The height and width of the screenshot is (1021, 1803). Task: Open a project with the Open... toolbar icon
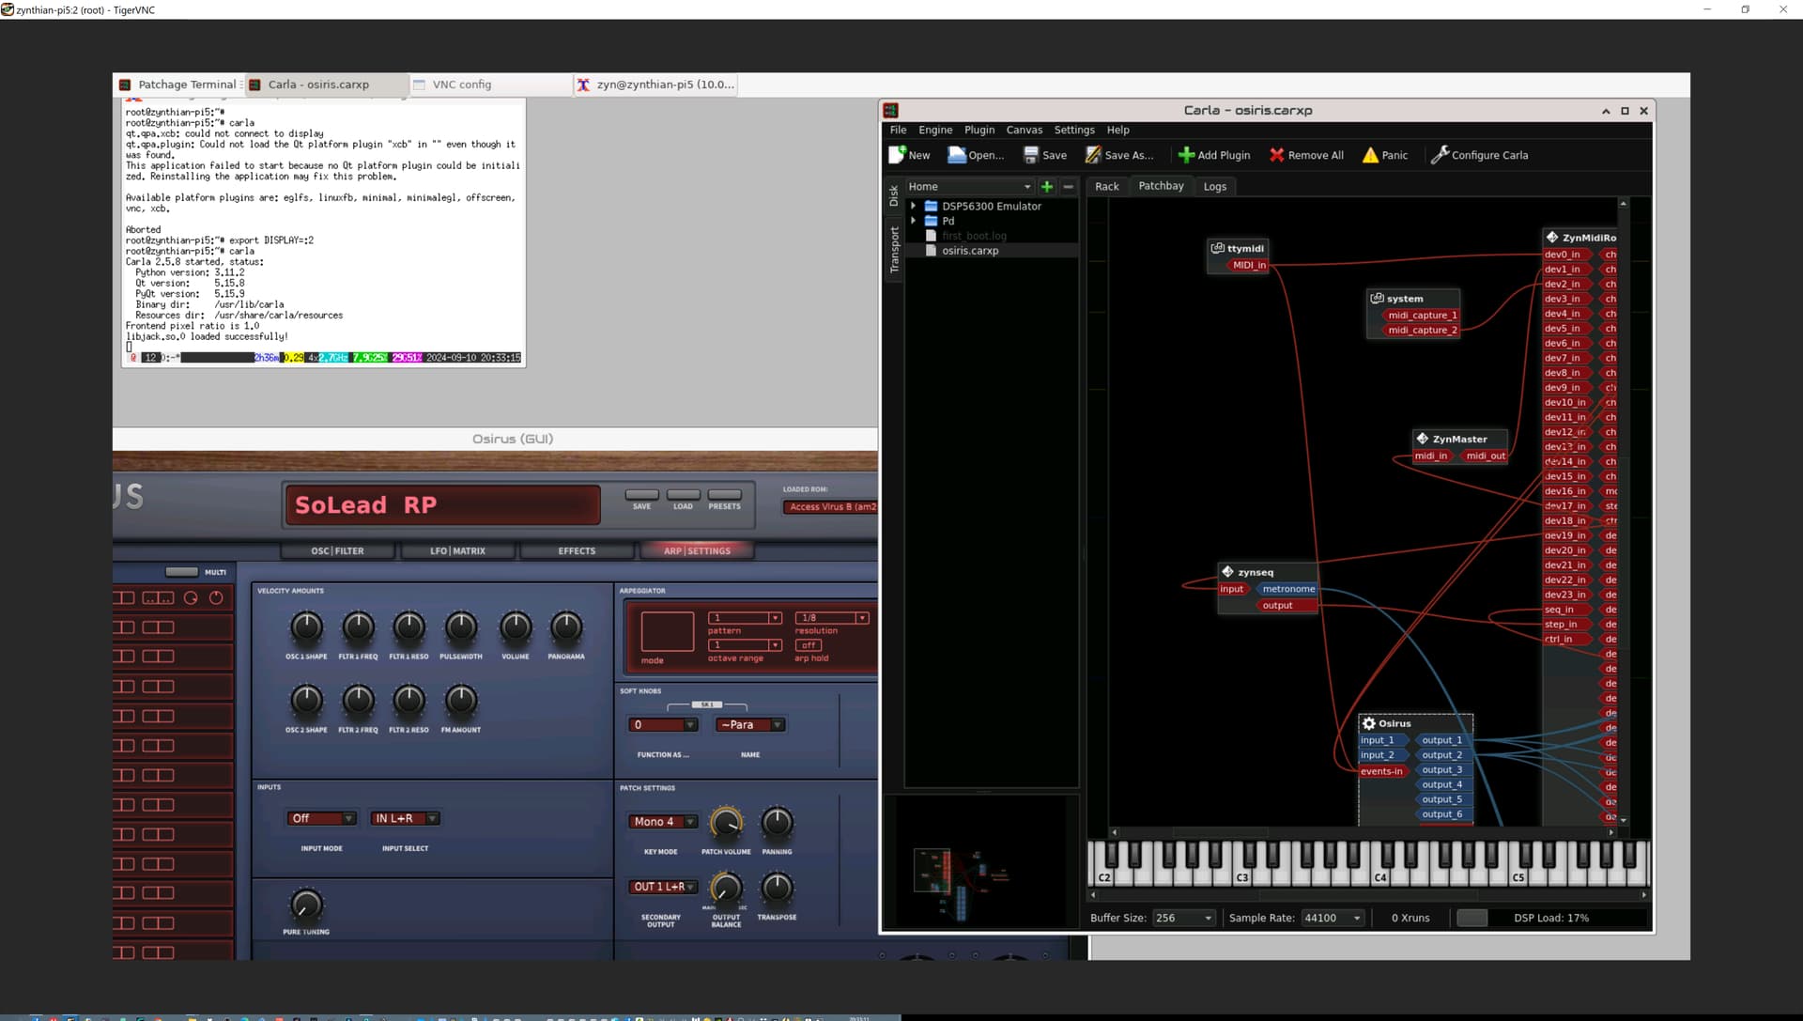point(957,155)
